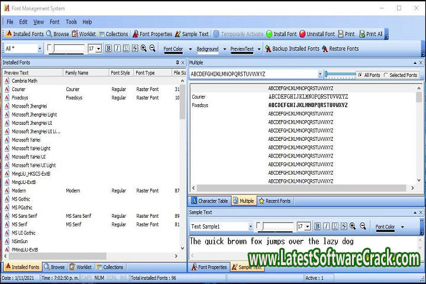
Task: Open the File menu
Action: click(x=10, y=22)
